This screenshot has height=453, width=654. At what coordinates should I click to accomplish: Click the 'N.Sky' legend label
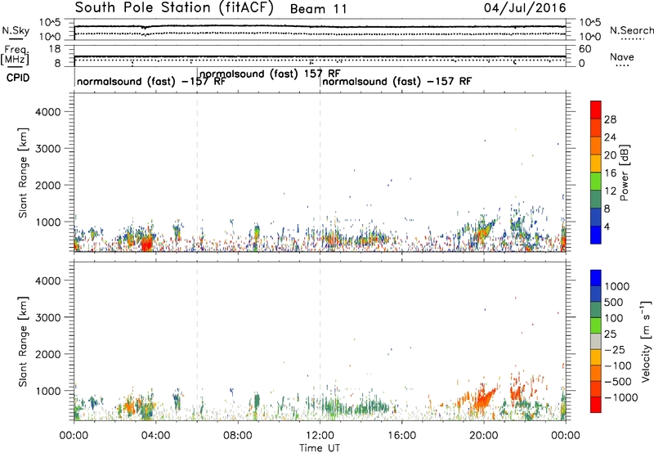16,30
